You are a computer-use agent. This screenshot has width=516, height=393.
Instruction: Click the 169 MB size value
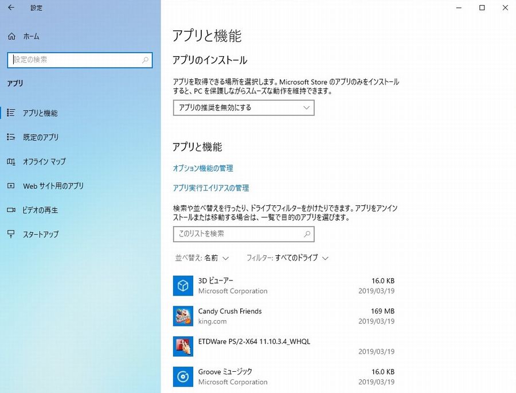[383, 312]
